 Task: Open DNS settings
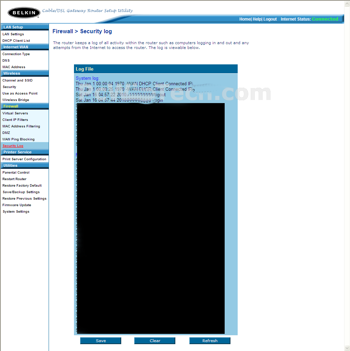(6, 60)
